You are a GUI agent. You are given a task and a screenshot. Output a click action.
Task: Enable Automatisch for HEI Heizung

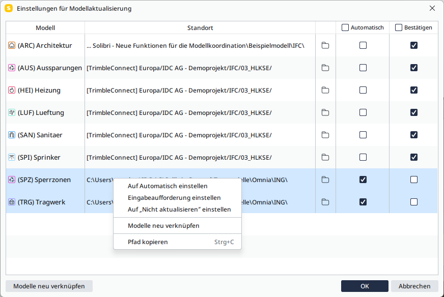tap(363, 90)
